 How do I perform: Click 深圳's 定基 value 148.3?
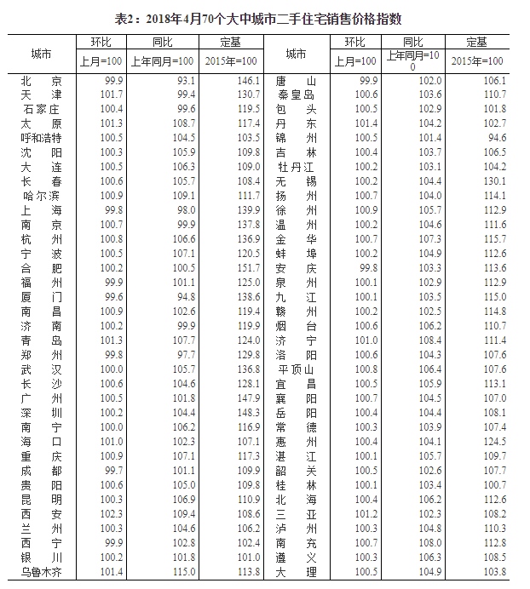[x=249, y=413]
